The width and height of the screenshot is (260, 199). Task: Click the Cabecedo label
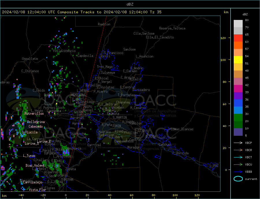coord(36,127)
